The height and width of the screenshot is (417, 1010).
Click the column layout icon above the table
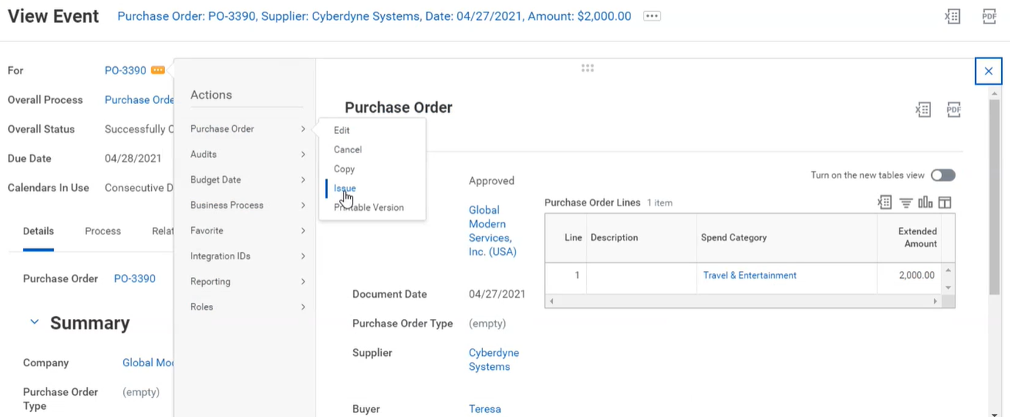pyautogui.click(x=945, y=203)
